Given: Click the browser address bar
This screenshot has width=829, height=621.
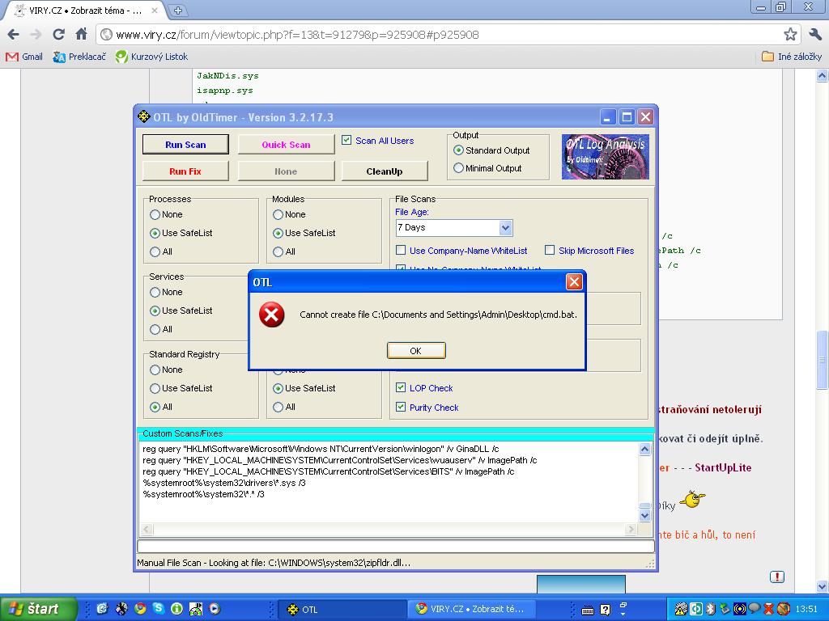Looking at the screenshot, I should tap(437, 35).
